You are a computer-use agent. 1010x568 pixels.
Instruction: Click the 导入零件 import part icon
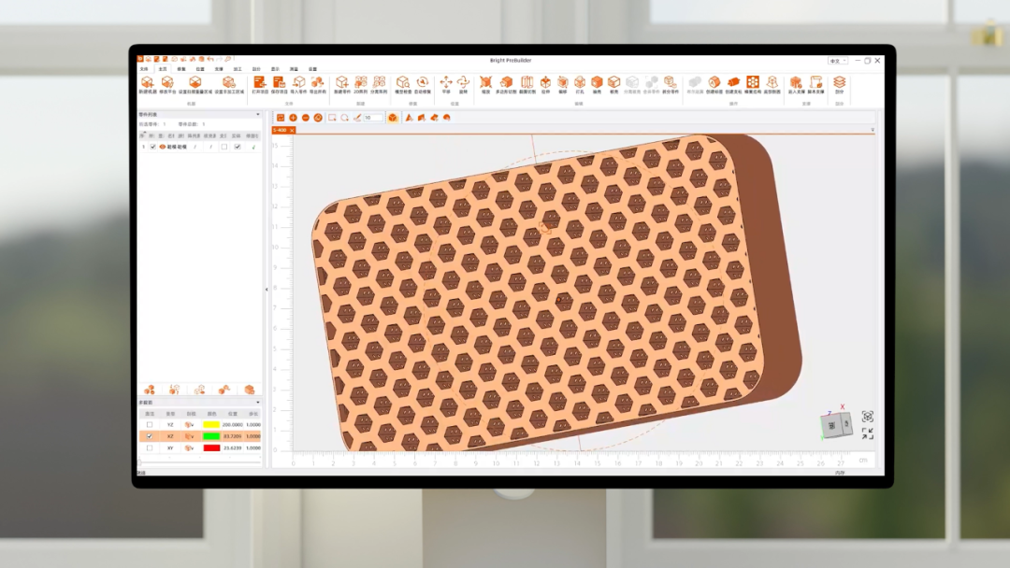(298, 83)
